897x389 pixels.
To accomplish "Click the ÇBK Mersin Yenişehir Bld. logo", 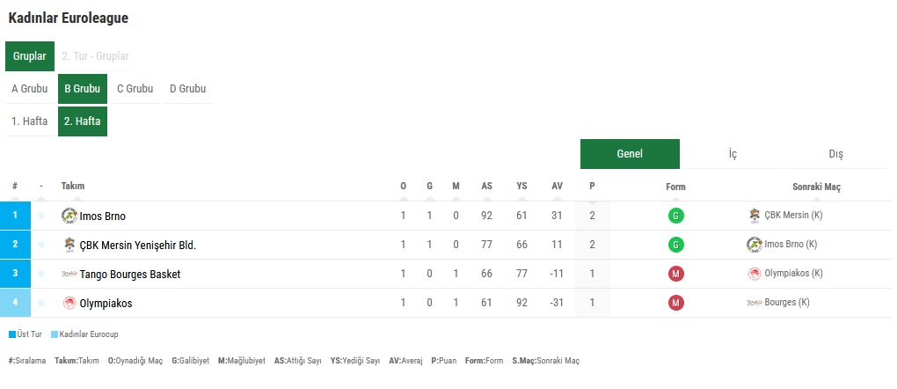I will pos(69,246).
